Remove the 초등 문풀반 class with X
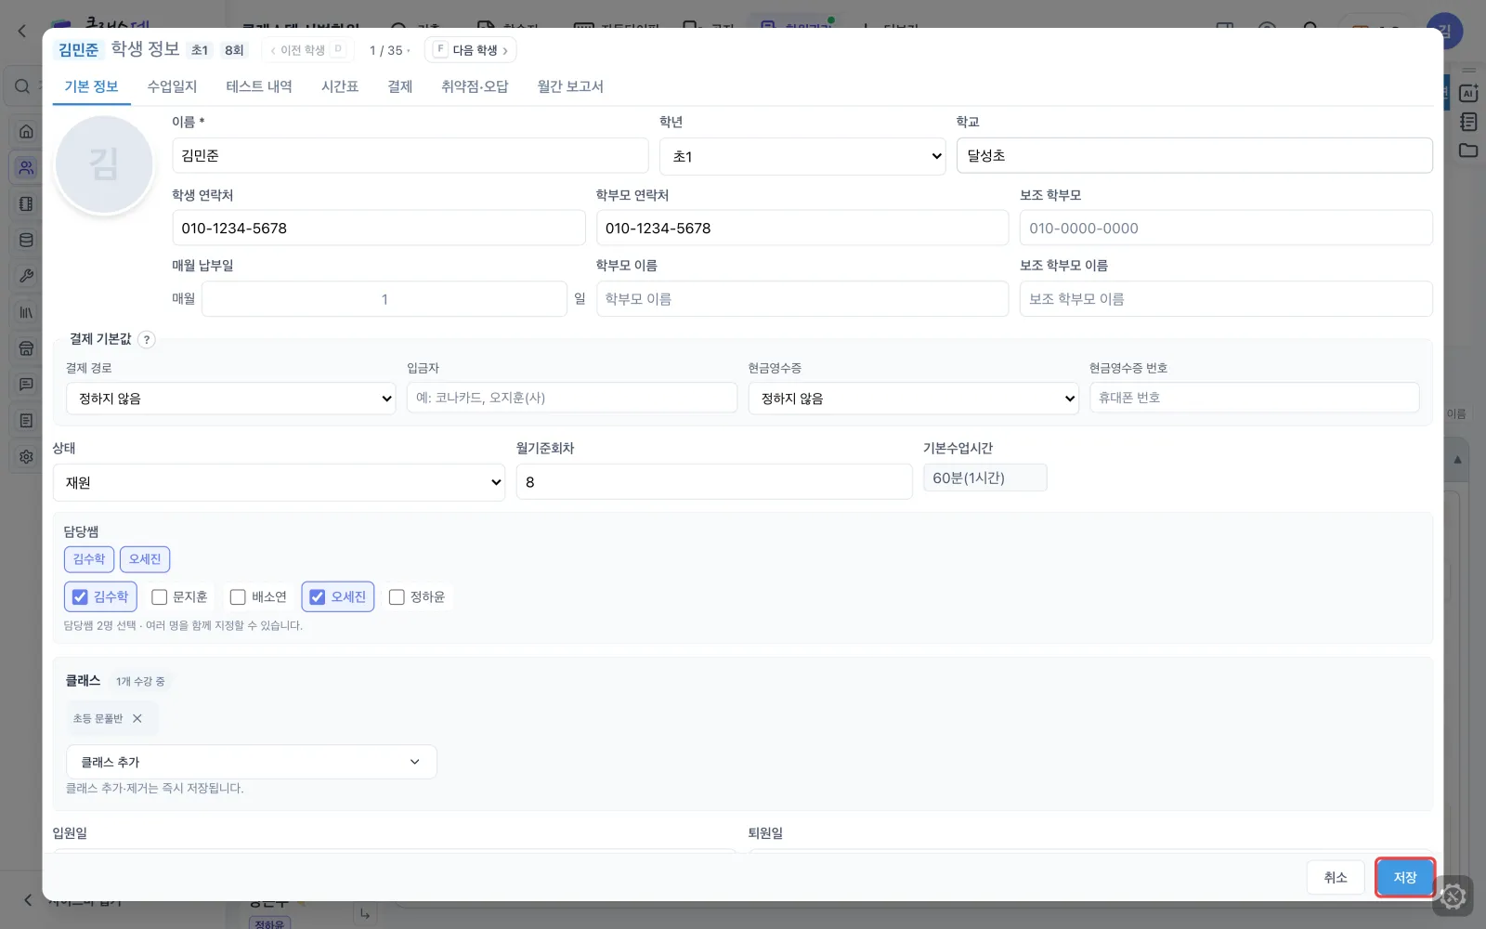The width and height of the screenshot is (1486, 929). pos(137,718)
